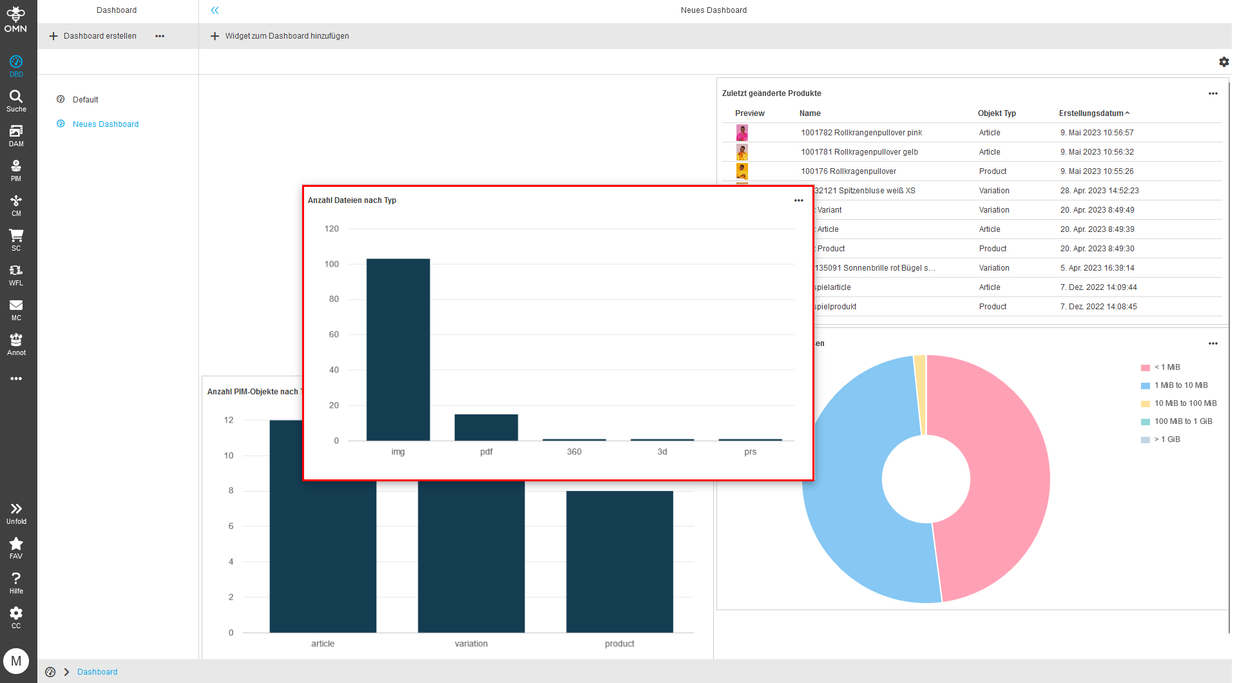
Task: Toggle '< 1 MiB' legend entry
Action: 1167,367
